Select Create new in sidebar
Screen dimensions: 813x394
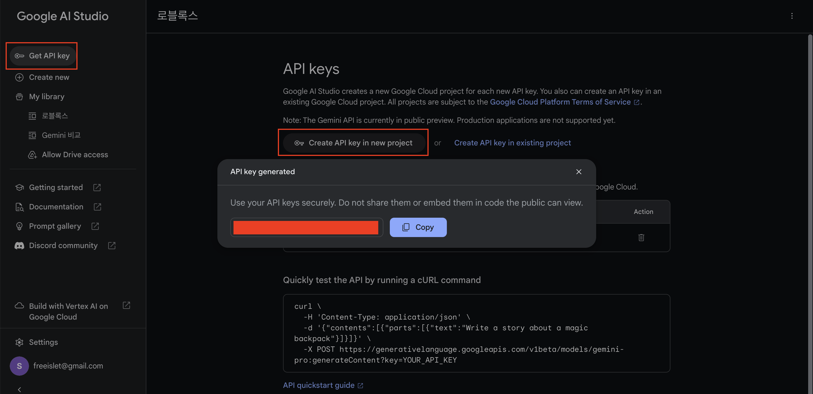(49, 77)
